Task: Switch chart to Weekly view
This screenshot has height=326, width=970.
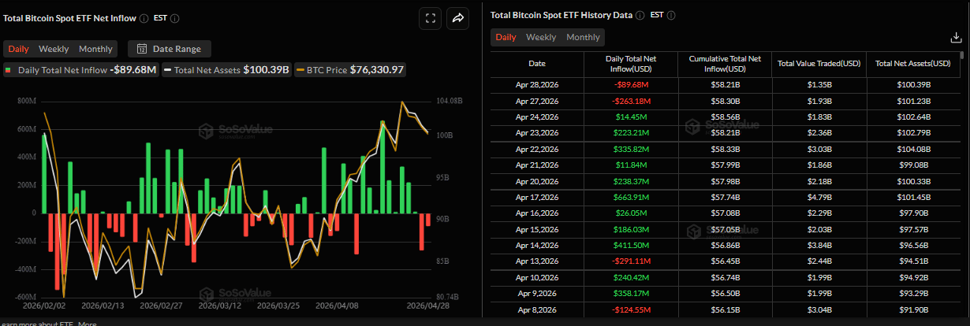Action: coord(54,49)
